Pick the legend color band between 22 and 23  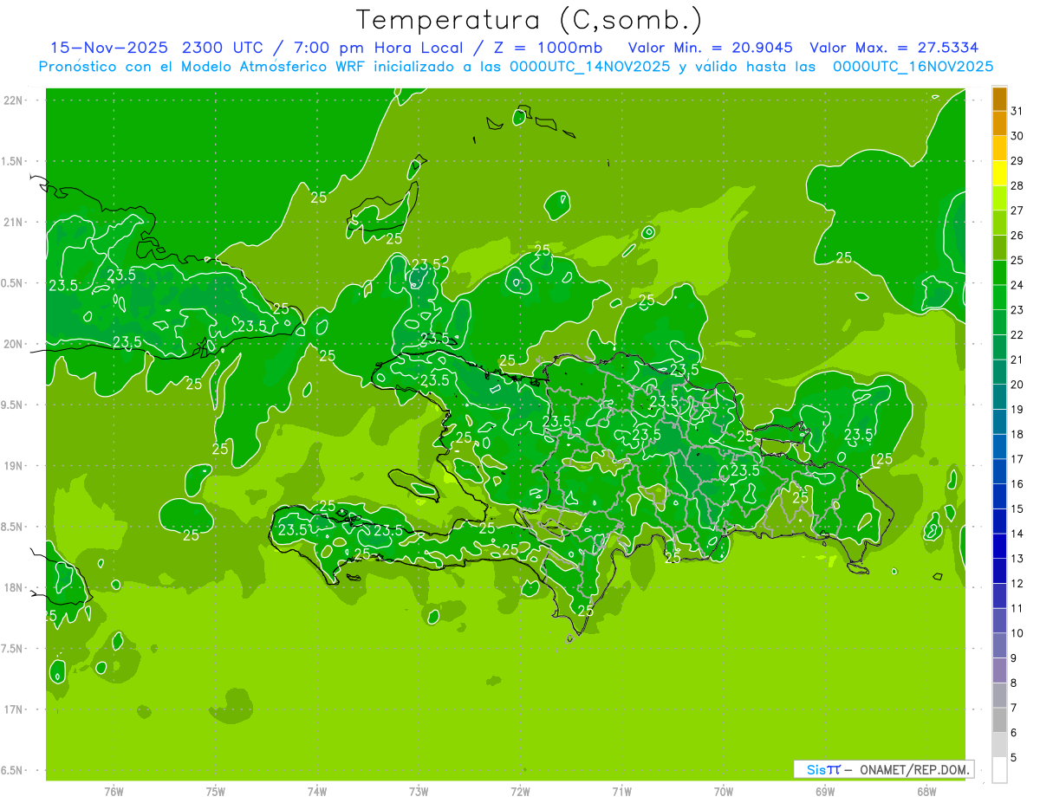(999, 322)
